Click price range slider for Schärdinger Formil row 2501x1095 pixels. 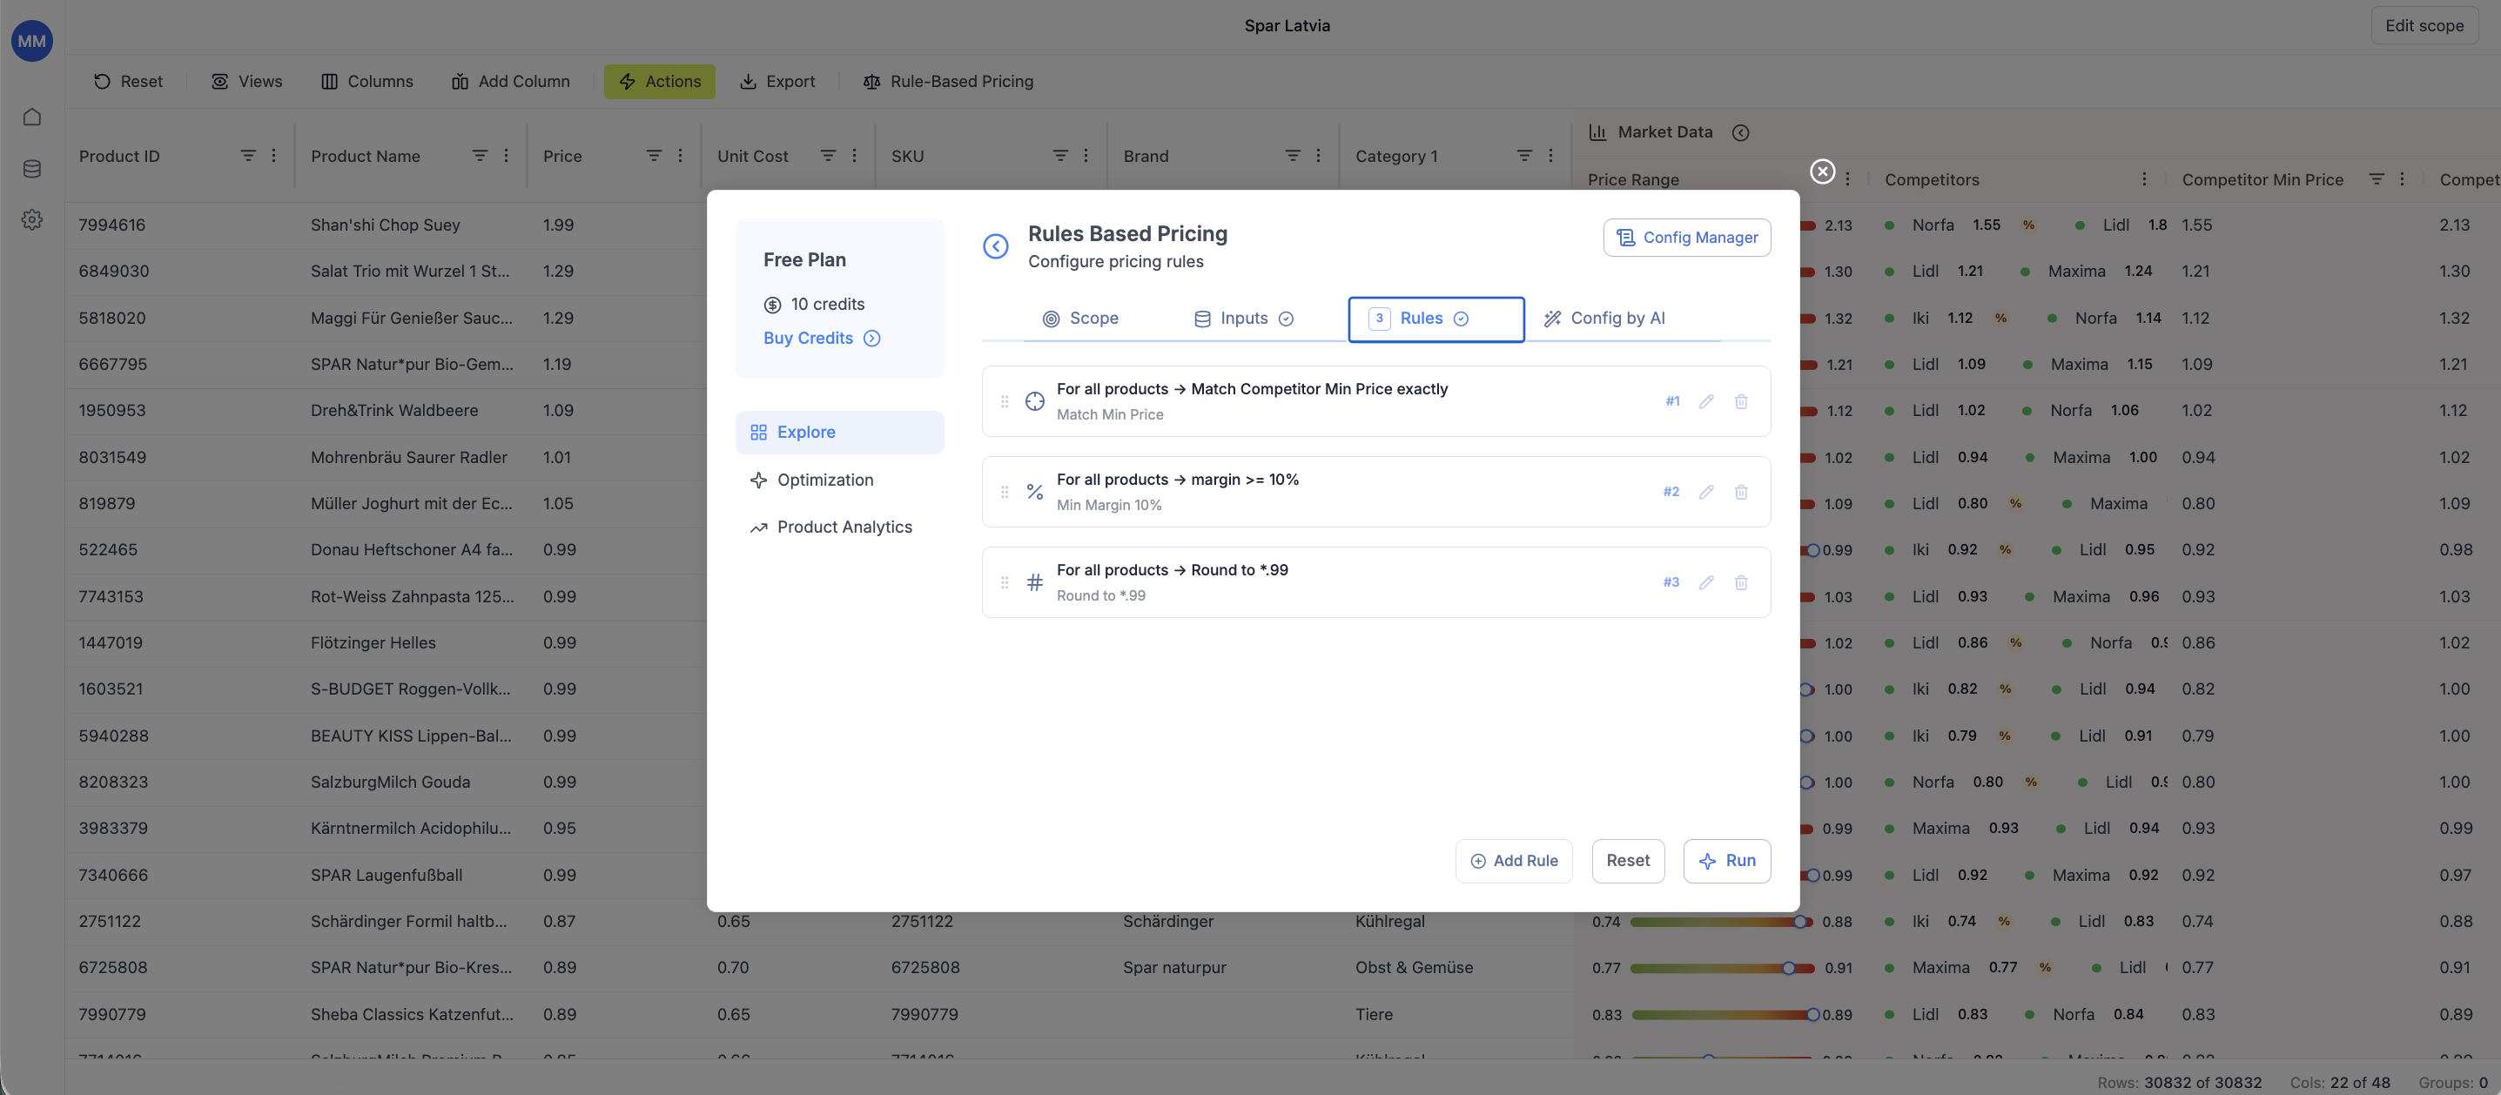pos(1718,922)
